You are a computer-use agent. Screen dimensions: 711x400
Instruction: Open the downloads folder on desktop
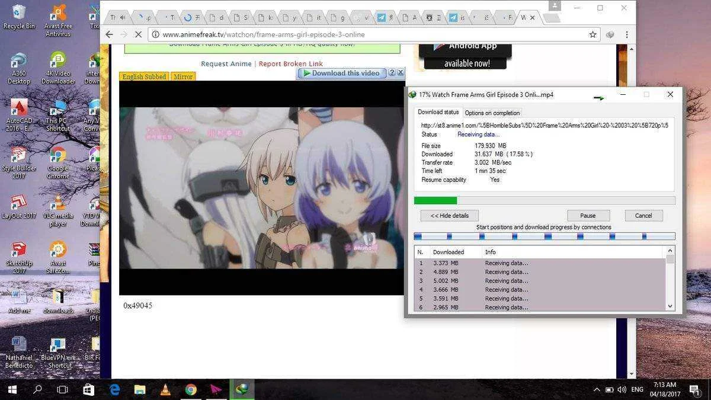tap(57, 301)
